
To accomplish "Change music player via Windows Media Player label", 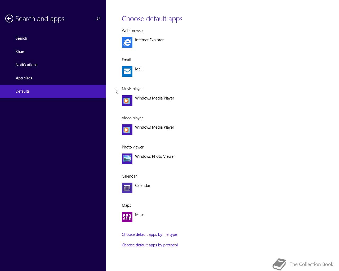I will click(155, 98).
